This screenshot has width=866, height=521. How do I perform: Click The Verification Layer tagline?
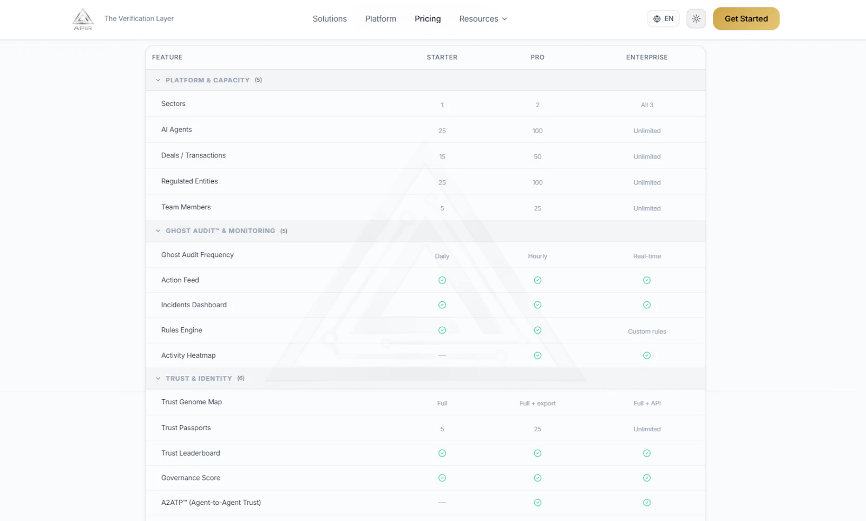pos(139,18)
